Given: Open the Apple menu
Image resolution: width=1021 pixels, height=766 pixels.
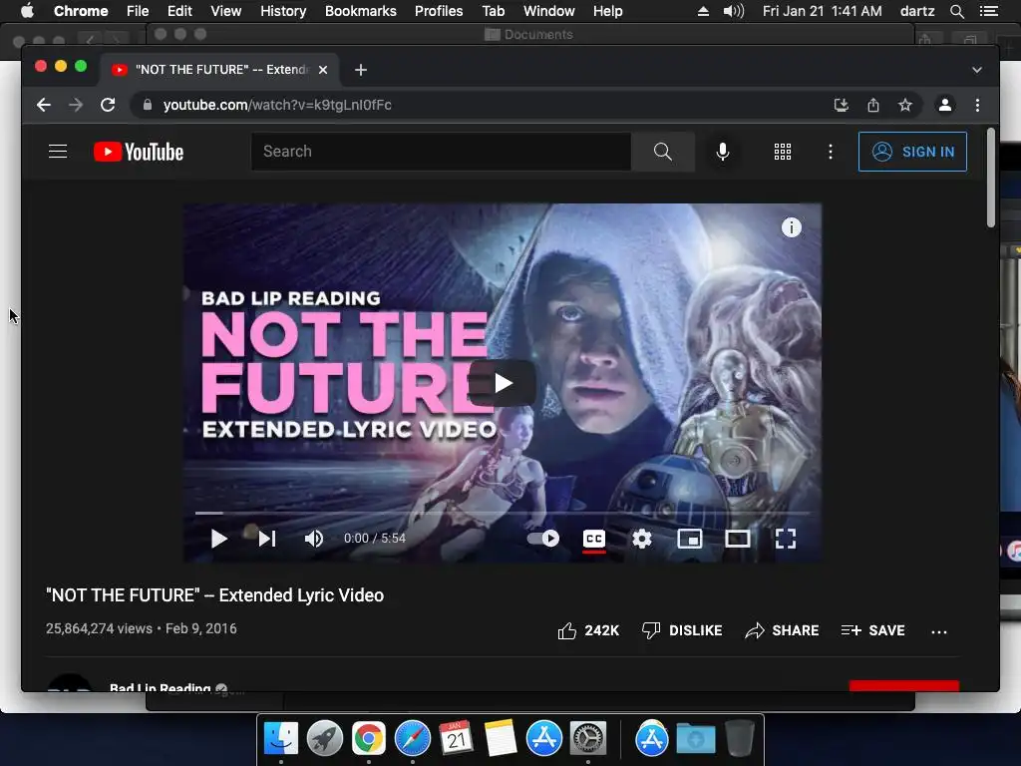Looking at the screenshot, I should coord(27,11).
